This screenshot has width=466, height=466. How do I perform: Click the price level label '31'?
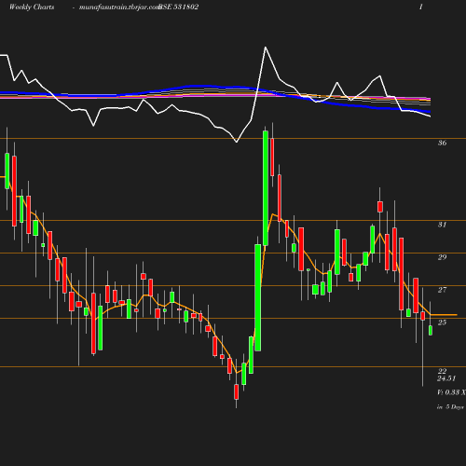[x=442, y=225]
